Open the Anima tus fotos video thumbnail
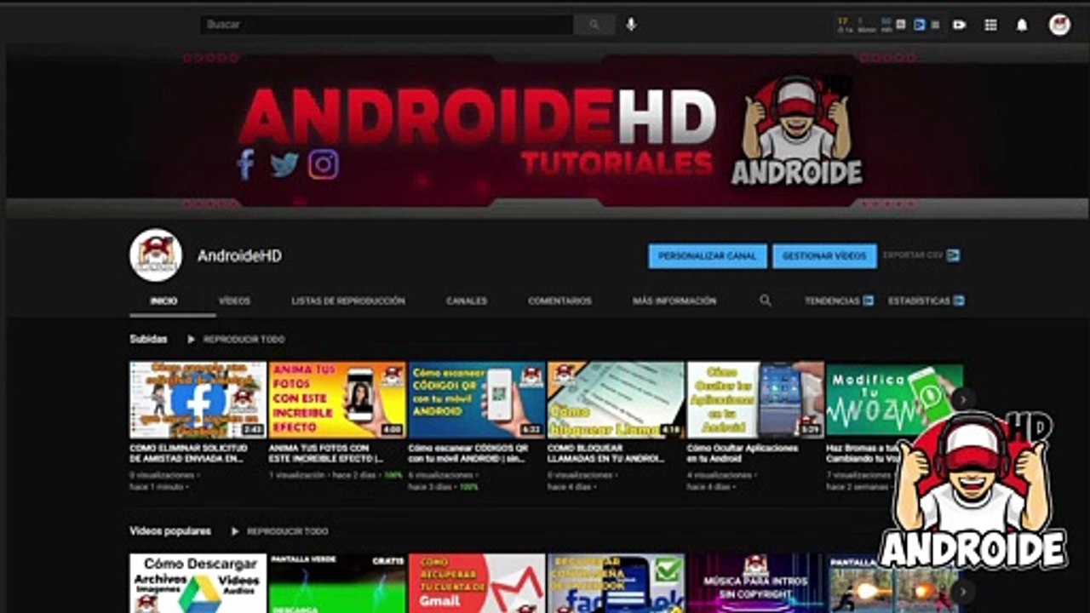Image resolution: width=1090 pixels, height=613 pixels. pos(337,400)
